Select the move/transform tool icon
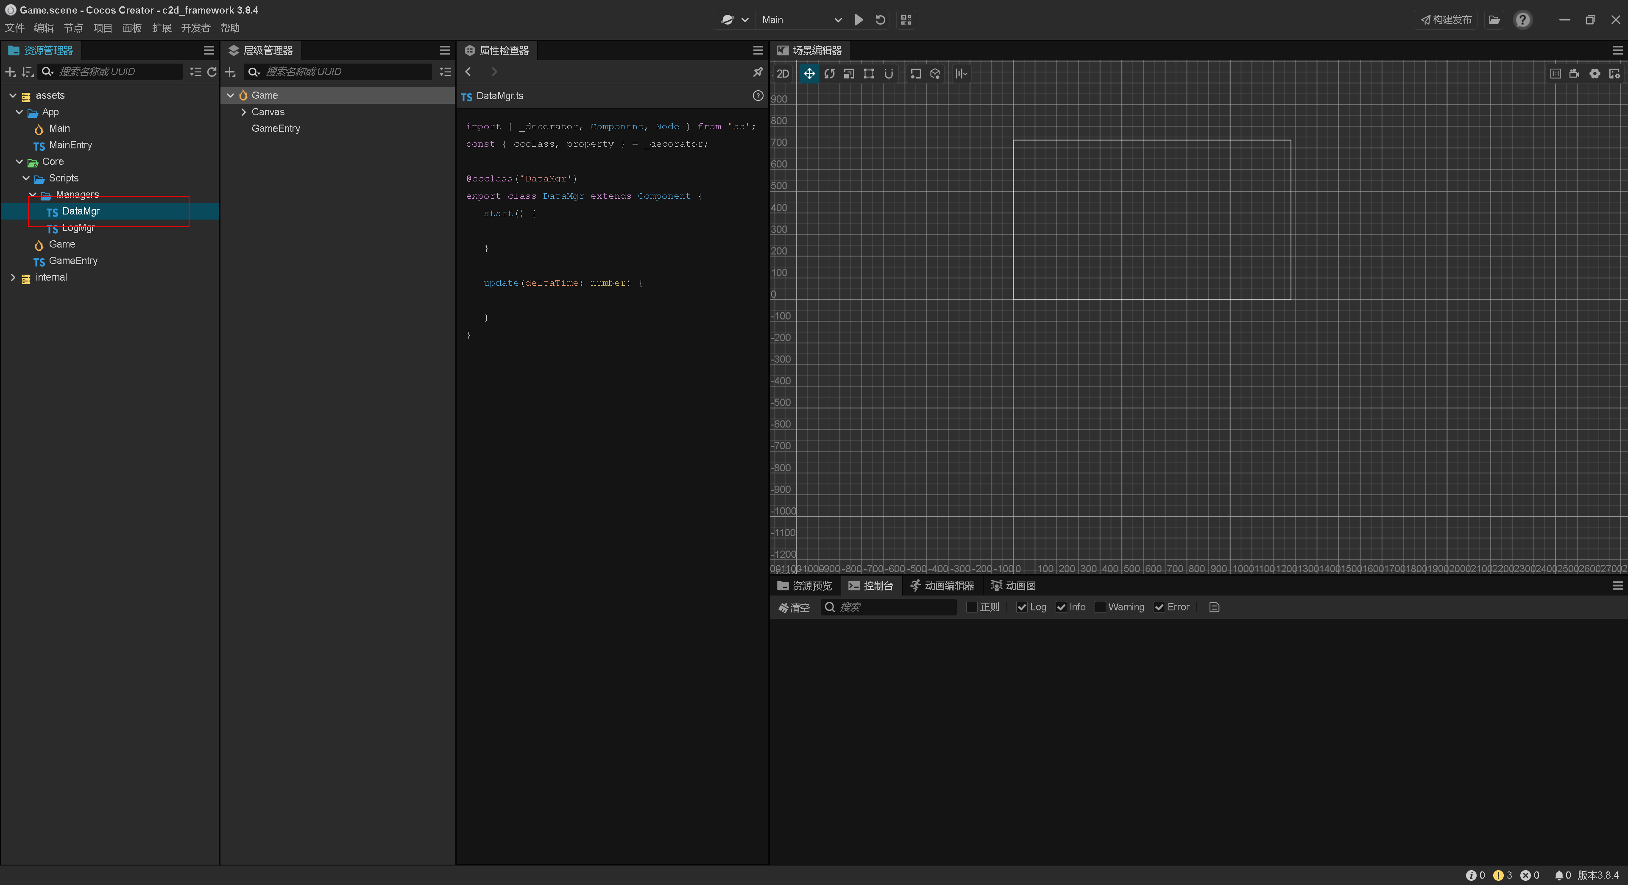1628x885 pixels. pos(810,73)
